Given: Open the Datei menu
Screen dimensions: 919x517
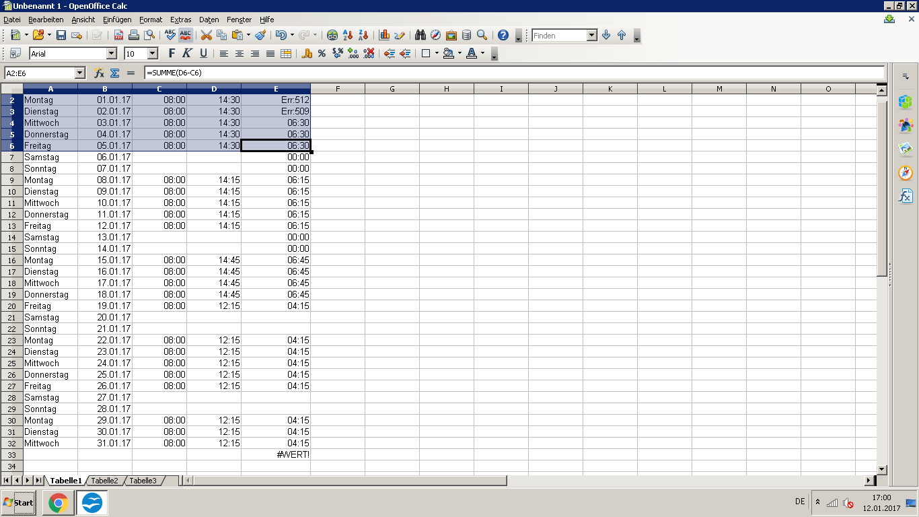Looking at the screenshot, I should [12, 20].
